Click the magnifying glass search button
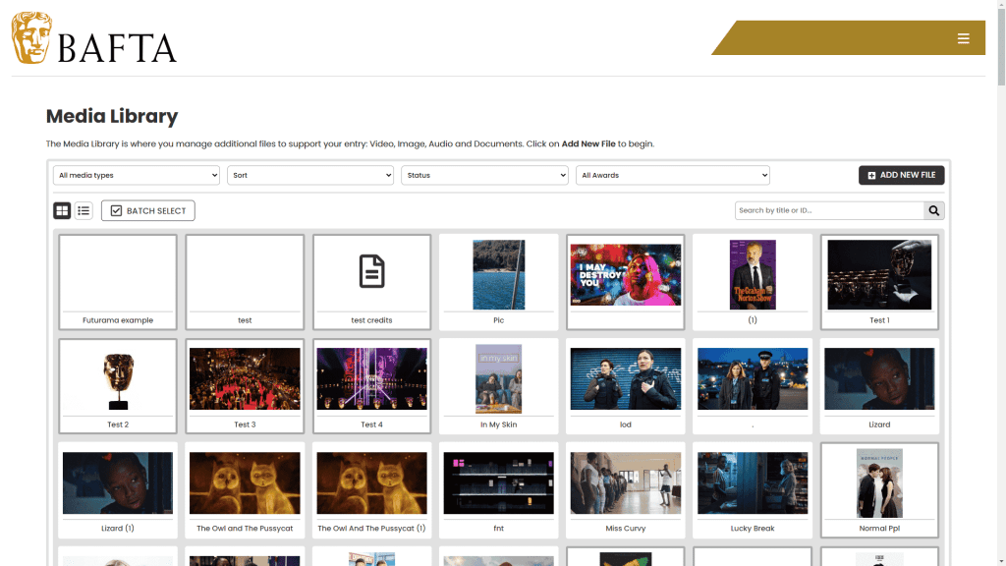Image resolution: width=1006 pixels, height=566 pixels. coord(933,210)
